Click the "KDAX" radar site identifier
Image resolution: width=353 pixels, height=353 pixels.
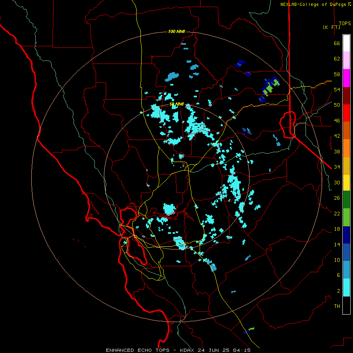coord(187,350)
